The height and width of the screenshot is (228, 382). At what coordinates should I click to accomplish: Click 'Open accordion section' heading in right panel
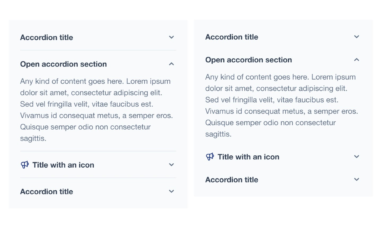tap(249, 60)
